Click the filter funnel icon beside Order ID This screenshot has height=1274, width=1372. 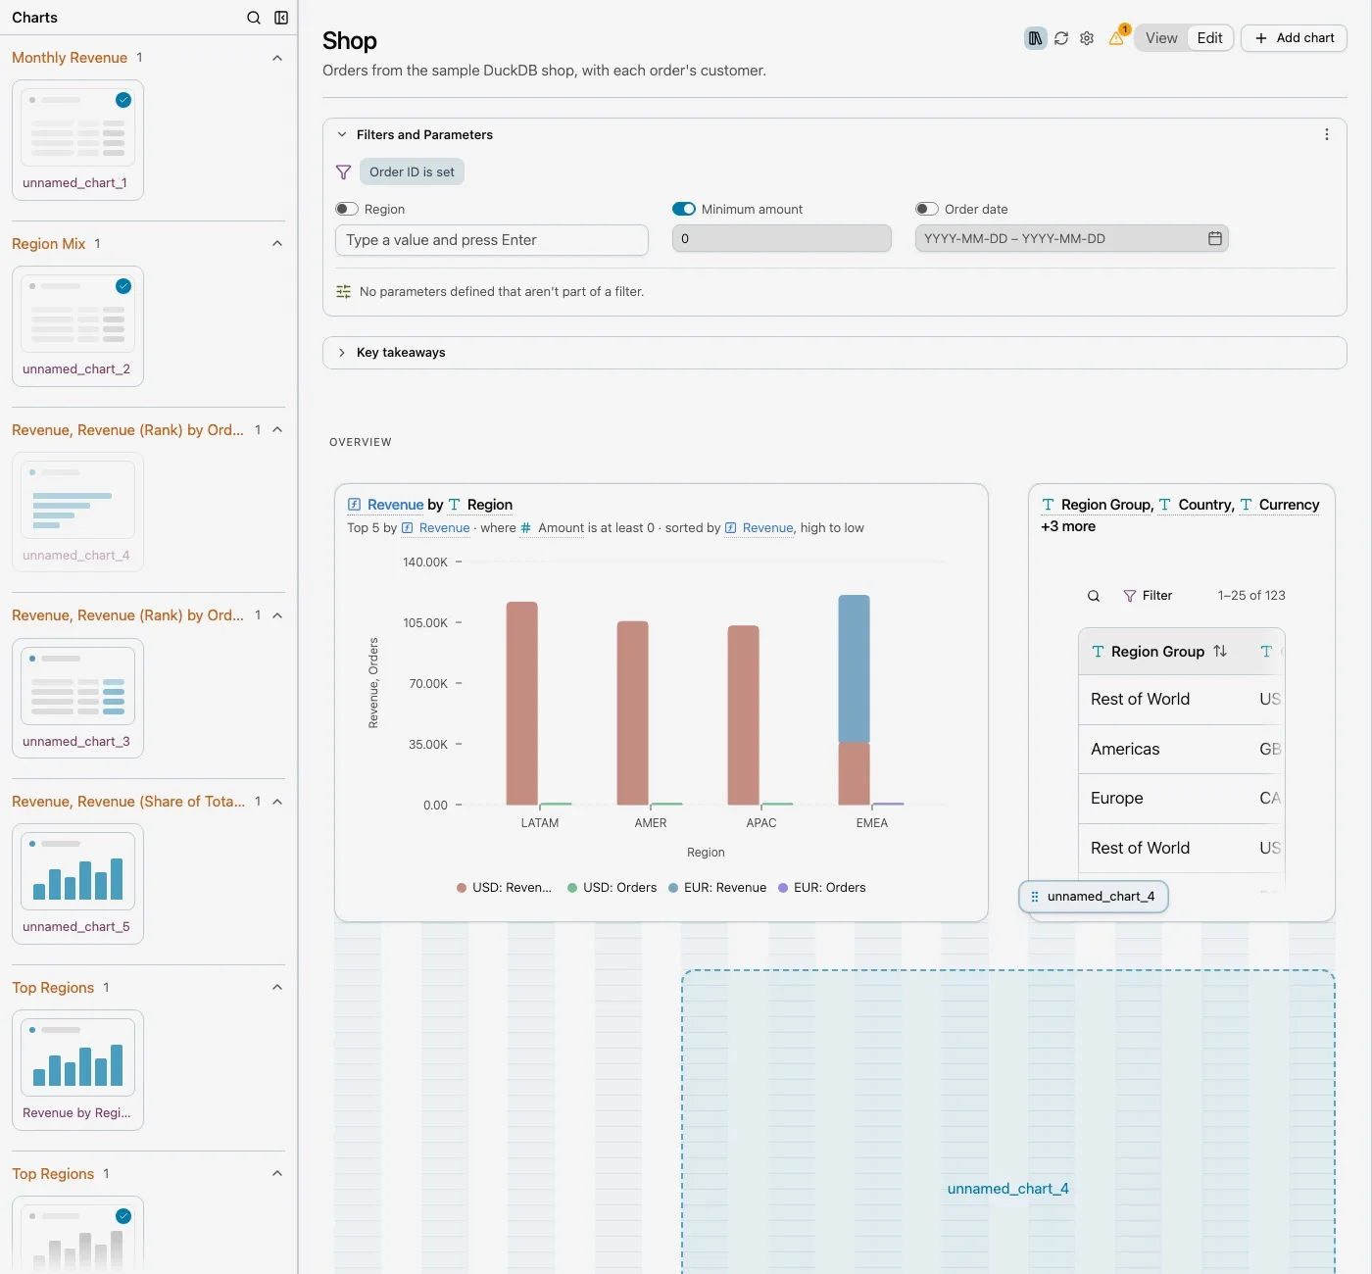point(343,172)
